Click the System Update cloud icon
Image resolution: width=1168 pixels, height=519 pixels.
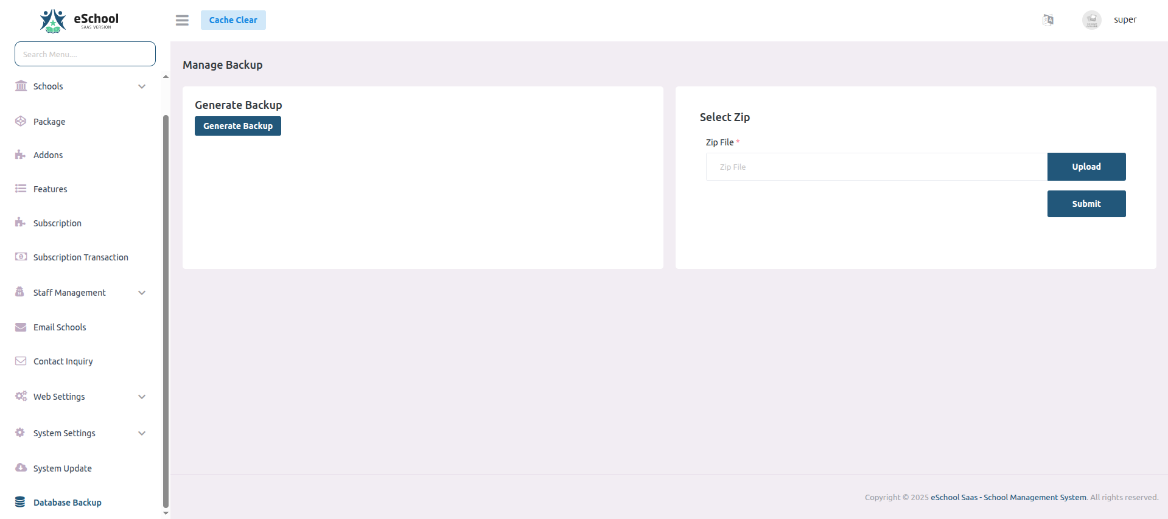click(21, 468)
